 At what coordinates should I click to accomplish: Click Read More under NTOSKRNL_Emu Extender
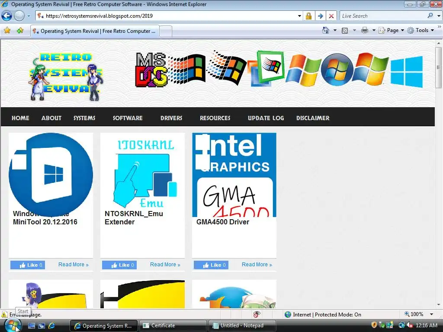coord(165,265)
